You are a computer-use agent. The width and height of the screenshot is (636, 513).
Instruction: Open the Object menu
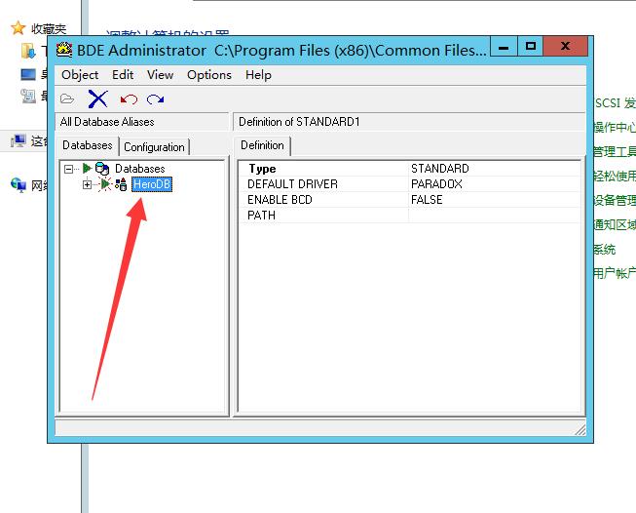80,74
